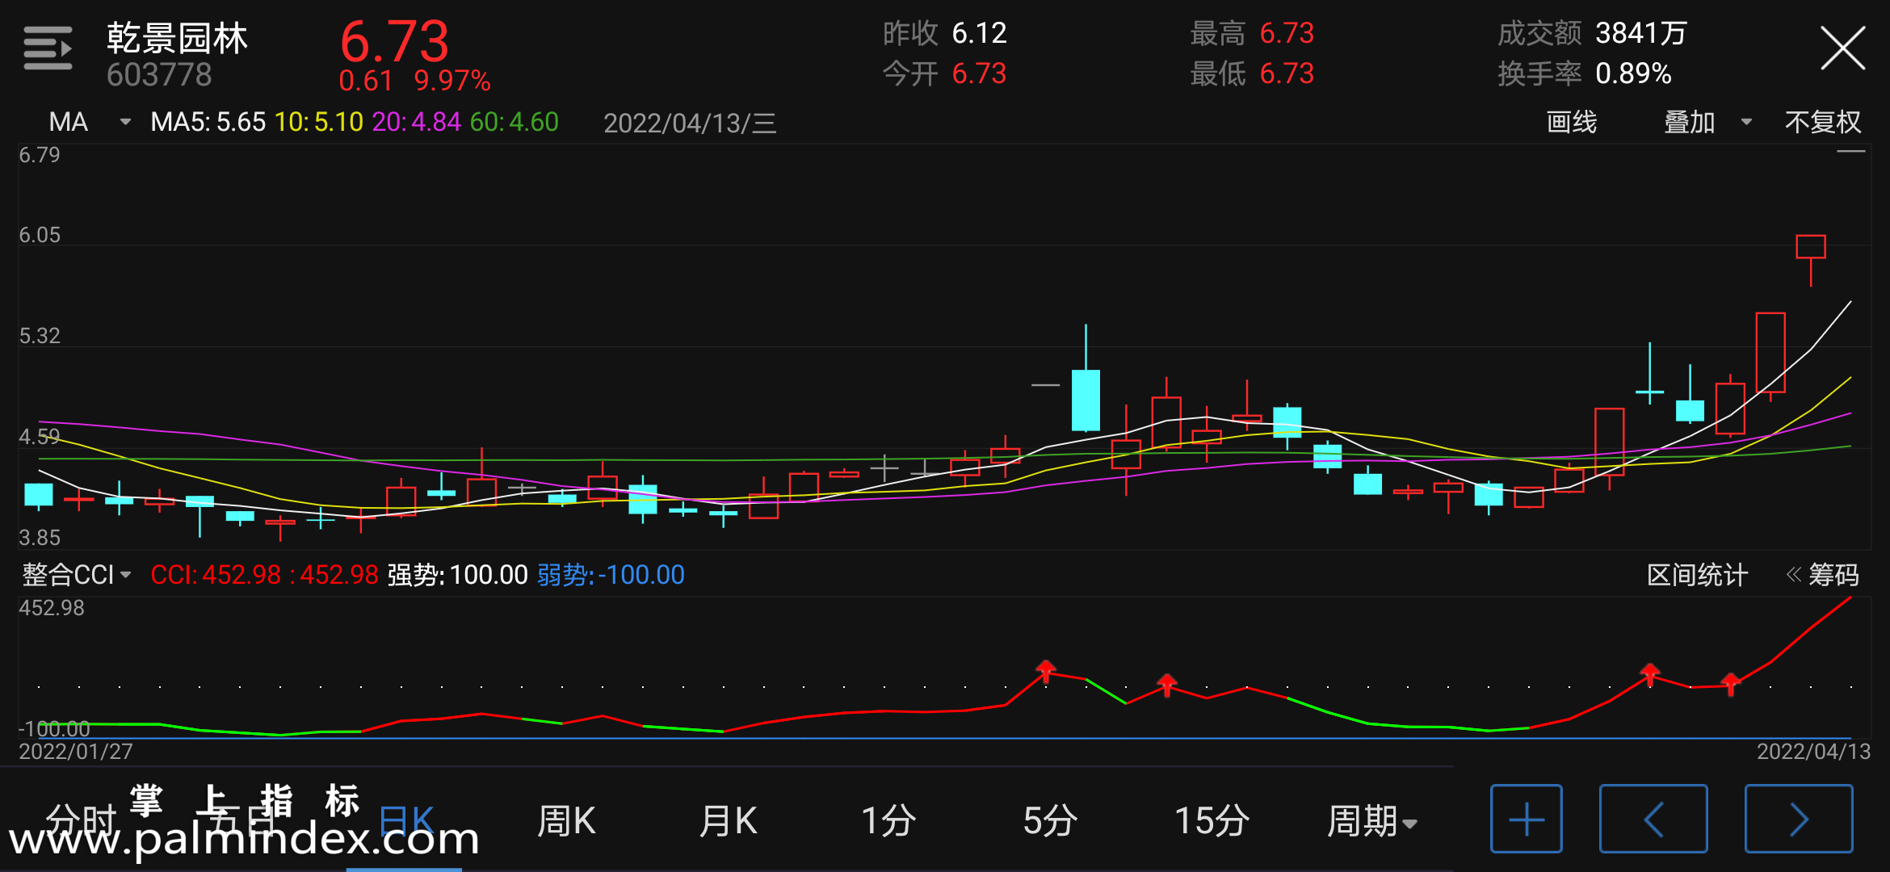The image size is (1890, 872).
Task: Switch to the 月K monthly chart tab
Action: (728, 821)
